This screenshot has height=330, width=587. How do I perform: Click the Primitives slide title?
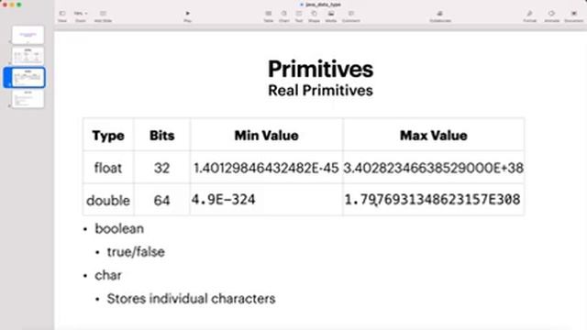tap(320, 70)
